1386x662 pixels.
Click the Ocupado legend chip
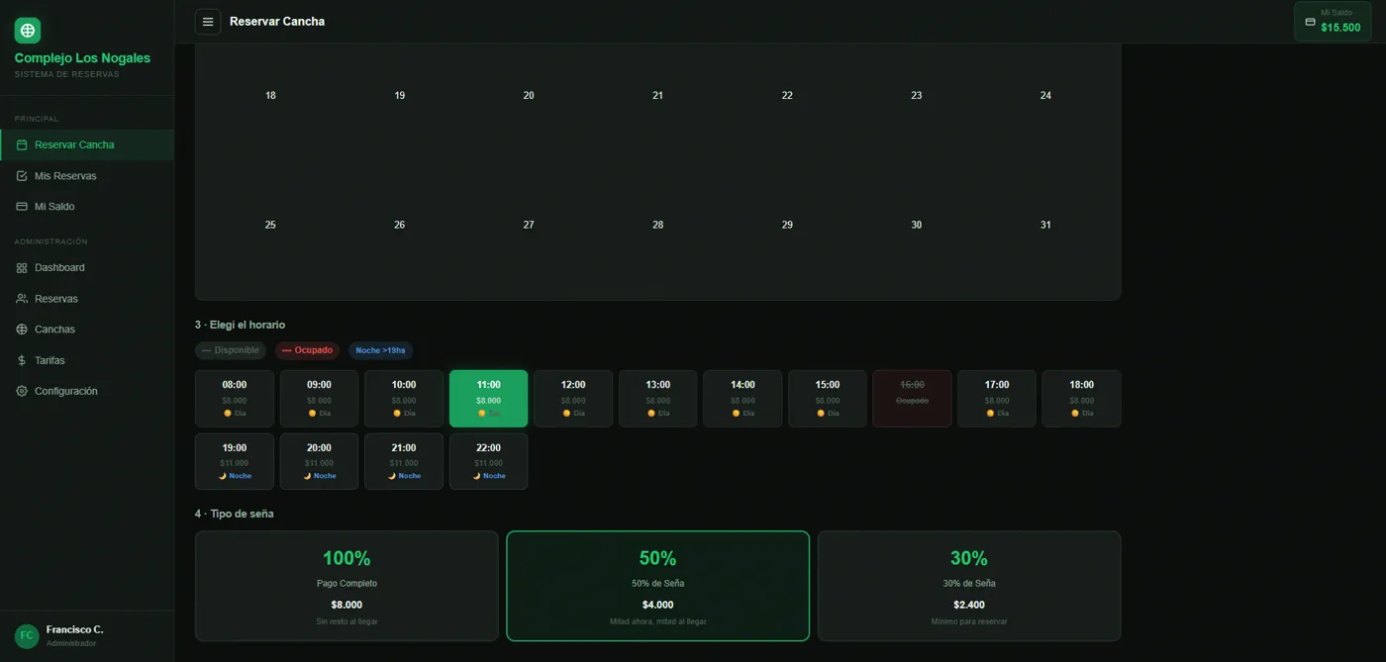pos(307,350)
